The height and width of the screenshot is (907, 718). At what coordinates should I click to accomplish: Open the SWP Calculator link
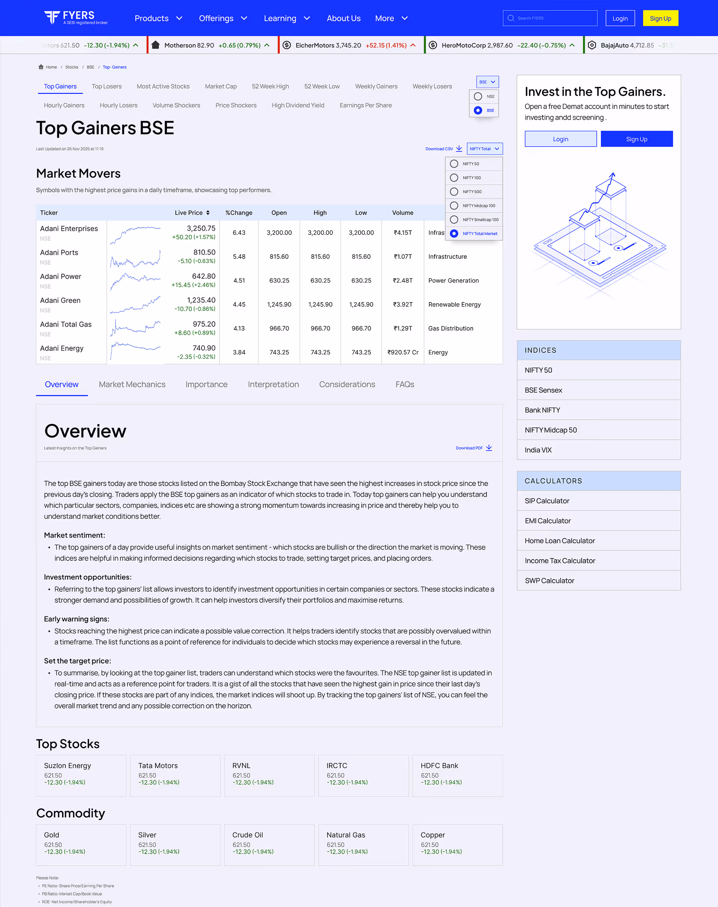pos(549,581)
